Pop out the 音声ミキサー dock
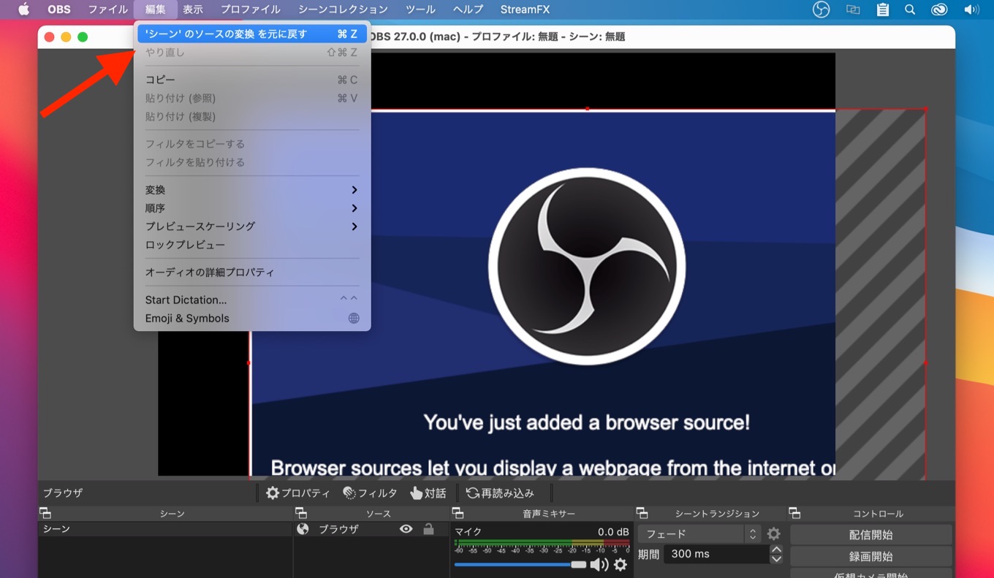 tap(458, 514)
